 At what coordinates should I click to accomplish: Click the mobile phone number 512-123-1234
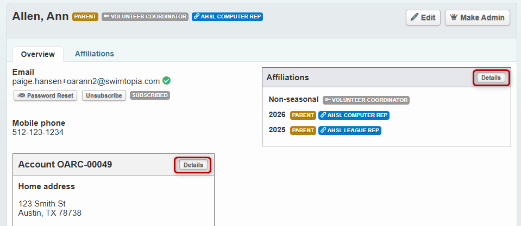pyautogui.click(x=38, y=132)
